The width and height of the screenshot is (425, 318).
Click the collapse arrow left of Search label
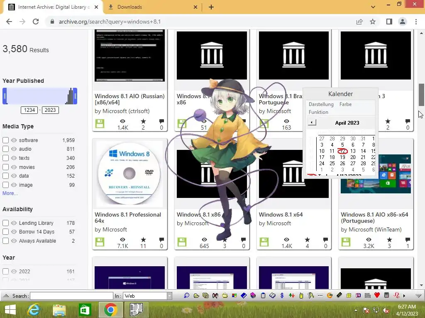click(6, 296)
